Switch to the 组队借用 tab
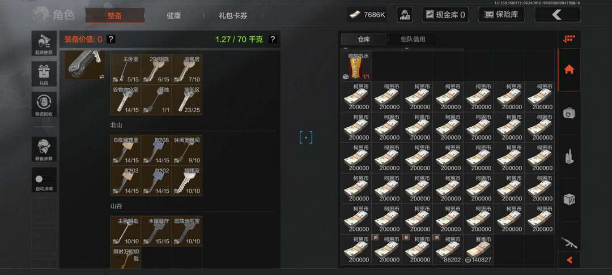The image size is (612, 275). [x=413, y=39]
